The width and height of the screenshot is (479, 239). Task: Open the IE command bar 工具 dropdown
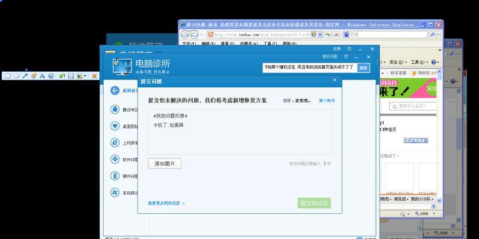(x=419, y=62)
